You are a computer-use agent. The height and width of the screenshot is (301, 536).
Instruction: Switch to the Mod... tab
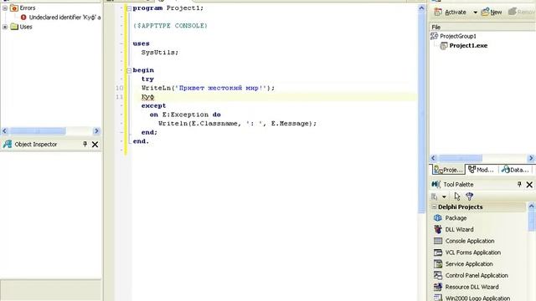point(481,170)
